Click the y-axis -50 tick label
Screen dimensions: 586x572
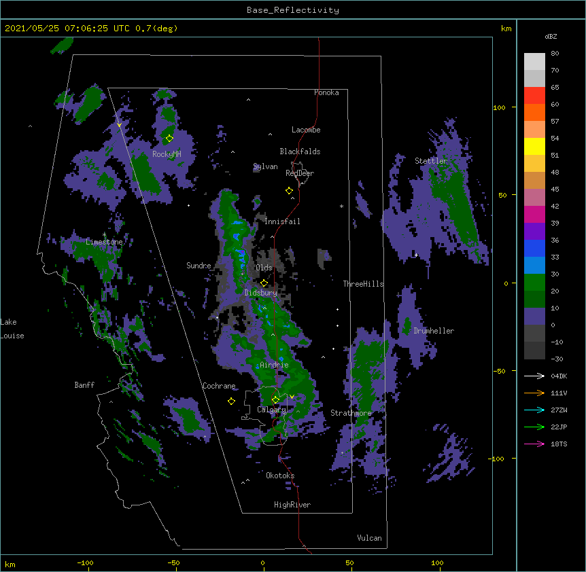pos(499,371)
